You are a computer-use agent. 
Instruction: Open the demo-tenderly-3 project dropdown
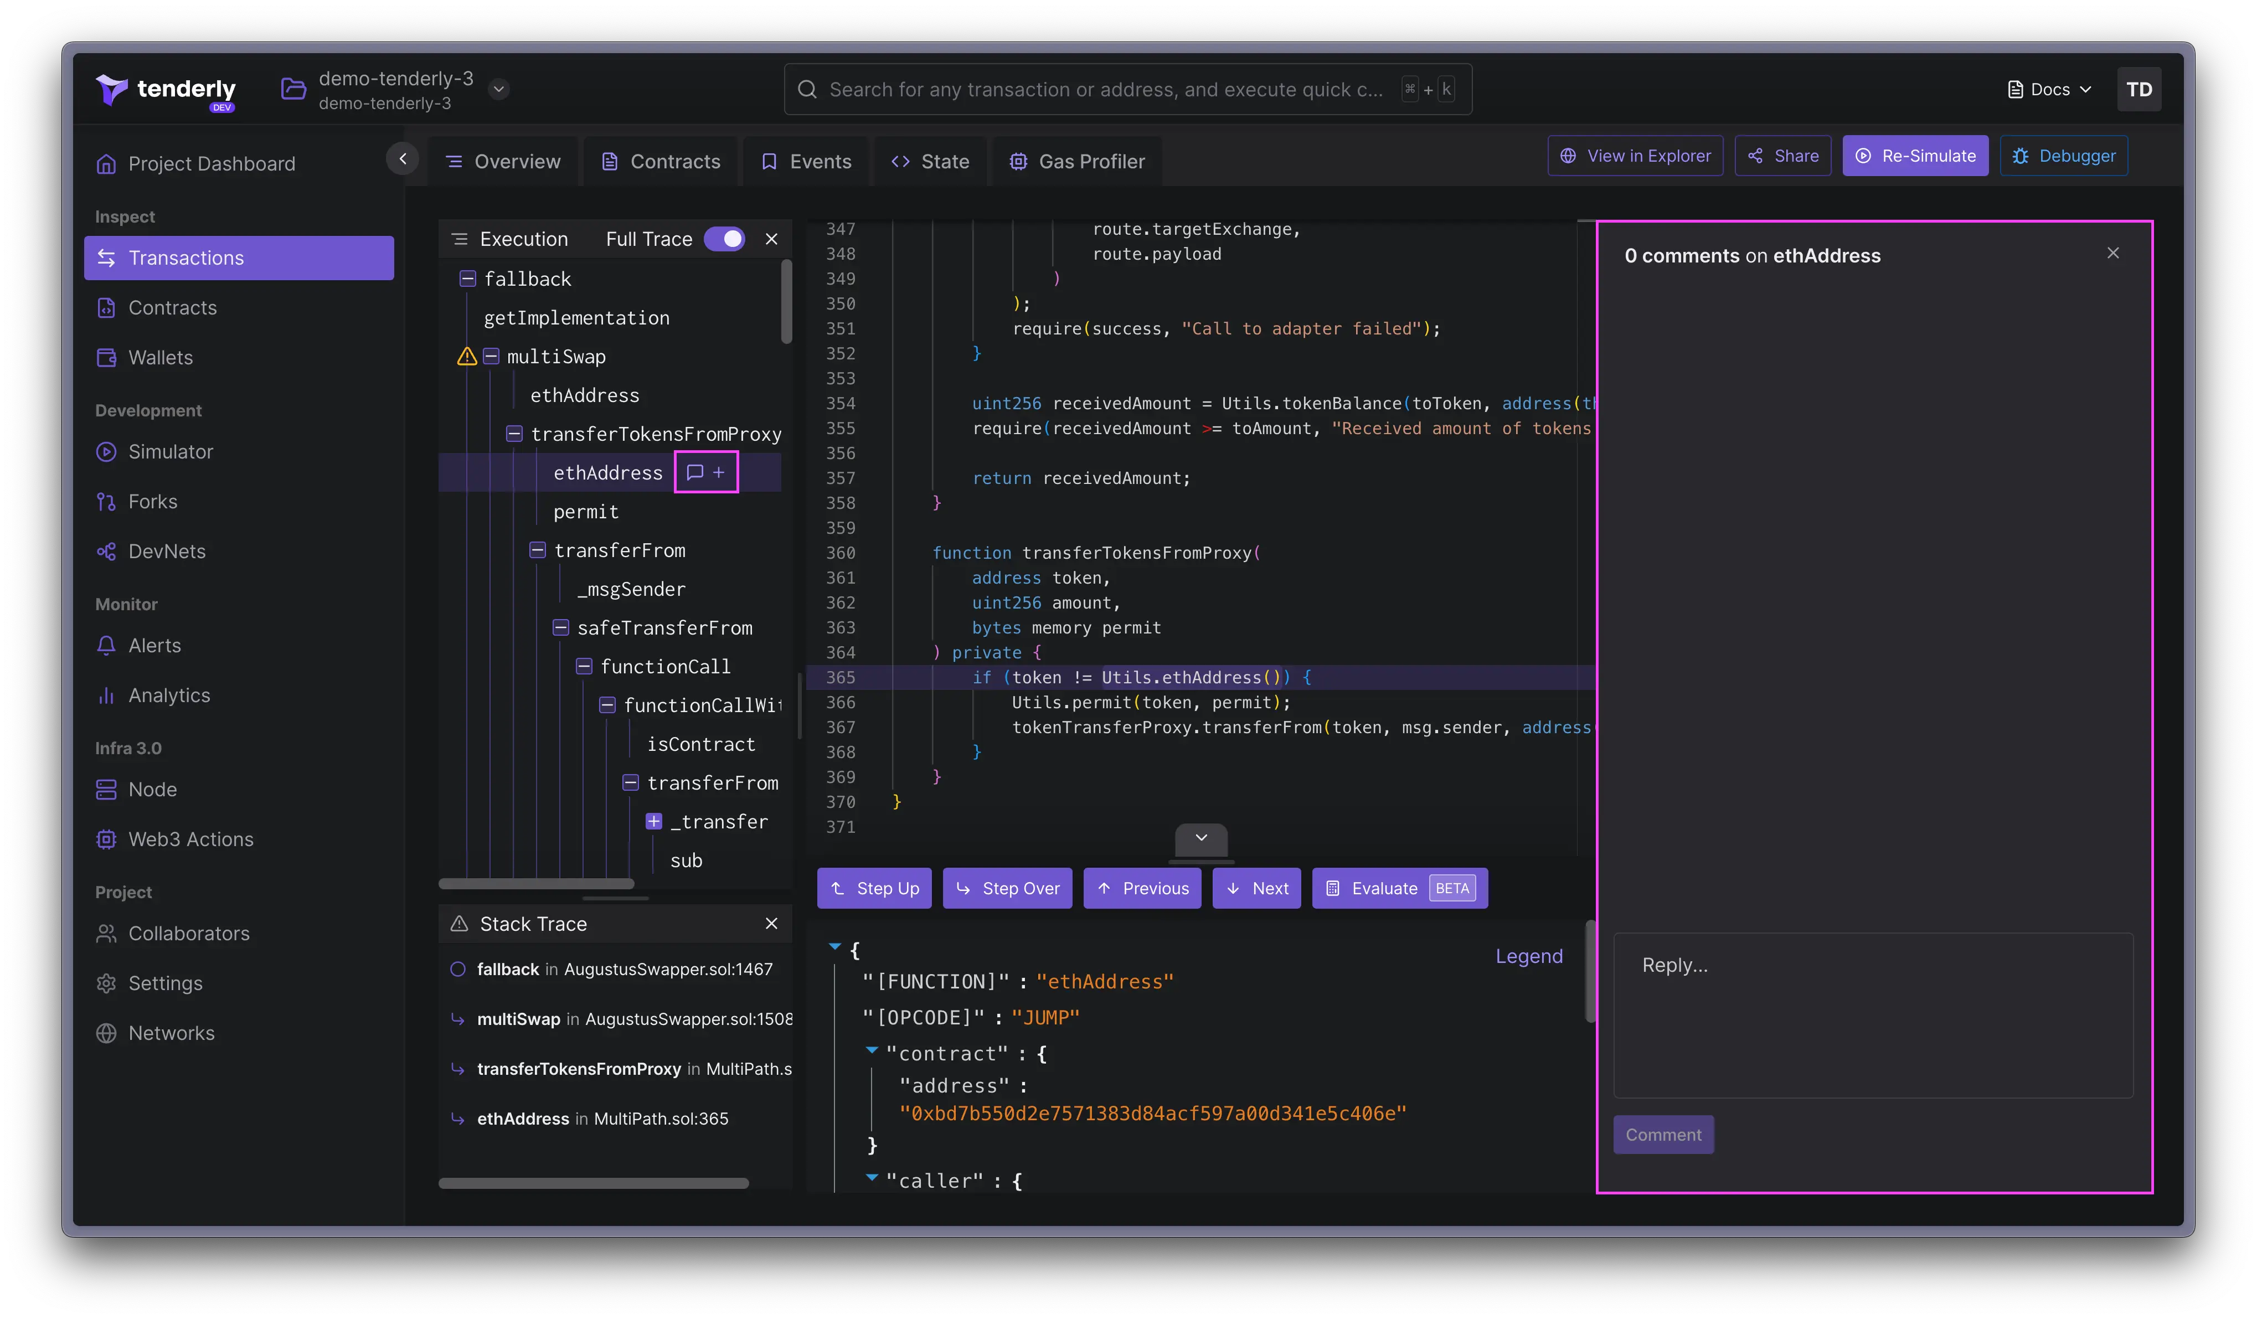coord(499,89)
